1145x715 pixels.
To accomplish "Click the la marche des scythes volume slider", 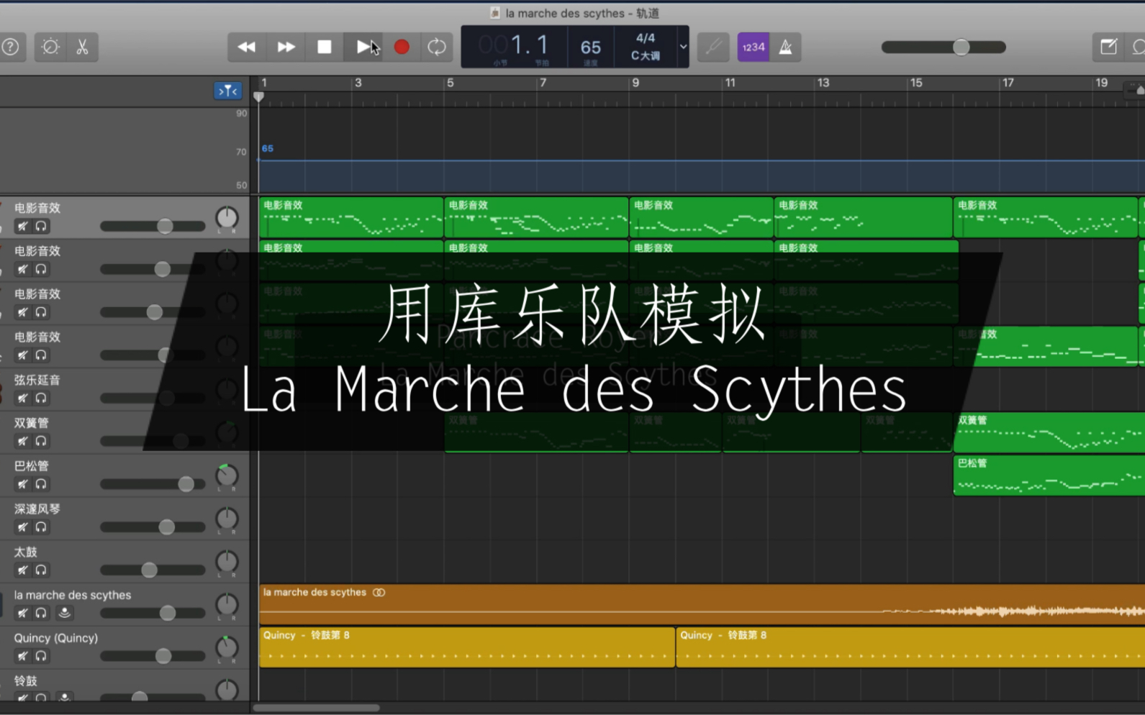I will (153, 613).
